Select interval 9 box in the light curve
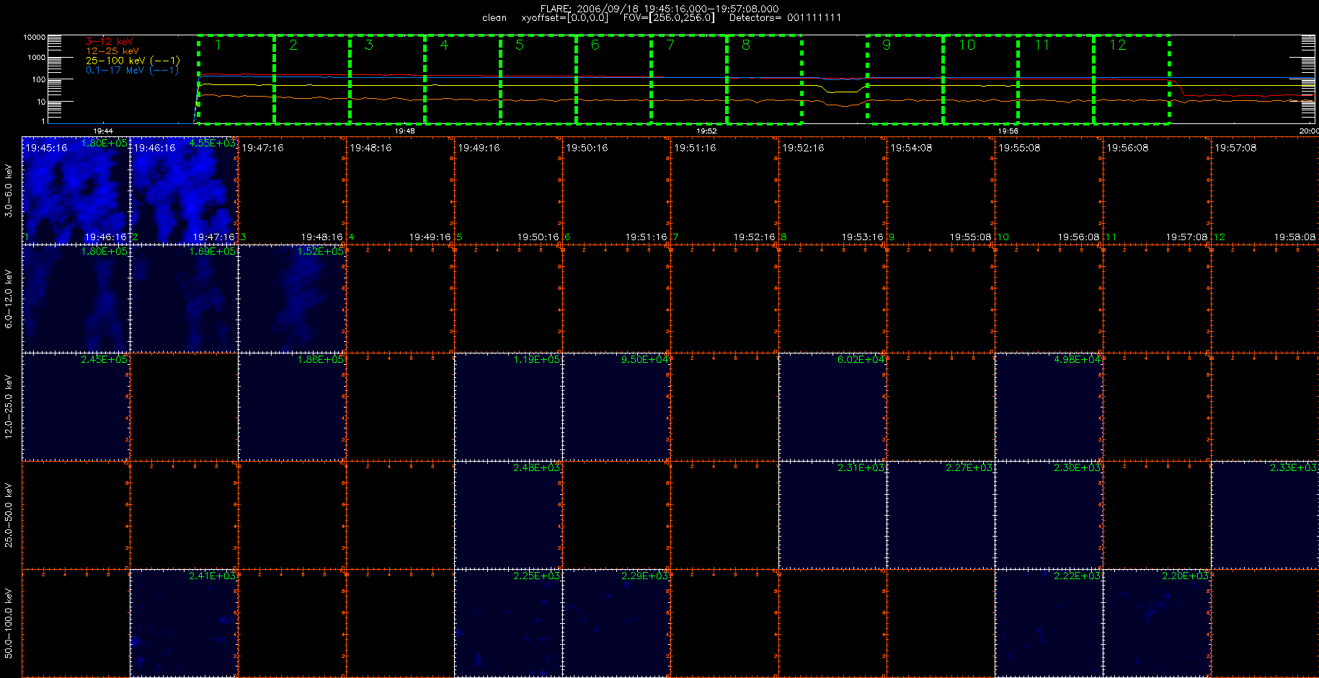Image resolution: width=1319 pixels, height=678 pixels. point(905,79)
